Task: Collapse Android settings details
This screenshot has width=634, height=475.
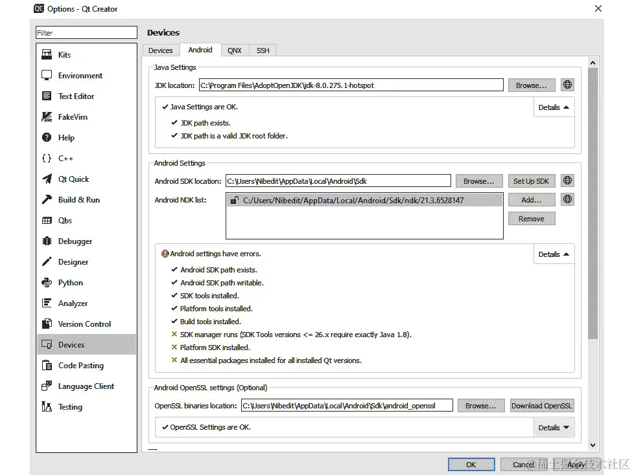Action: click(x=554, y=254)
